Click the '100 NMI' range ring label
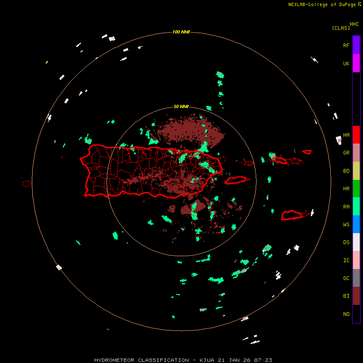363x363 pixels. [x=181, y=32]
